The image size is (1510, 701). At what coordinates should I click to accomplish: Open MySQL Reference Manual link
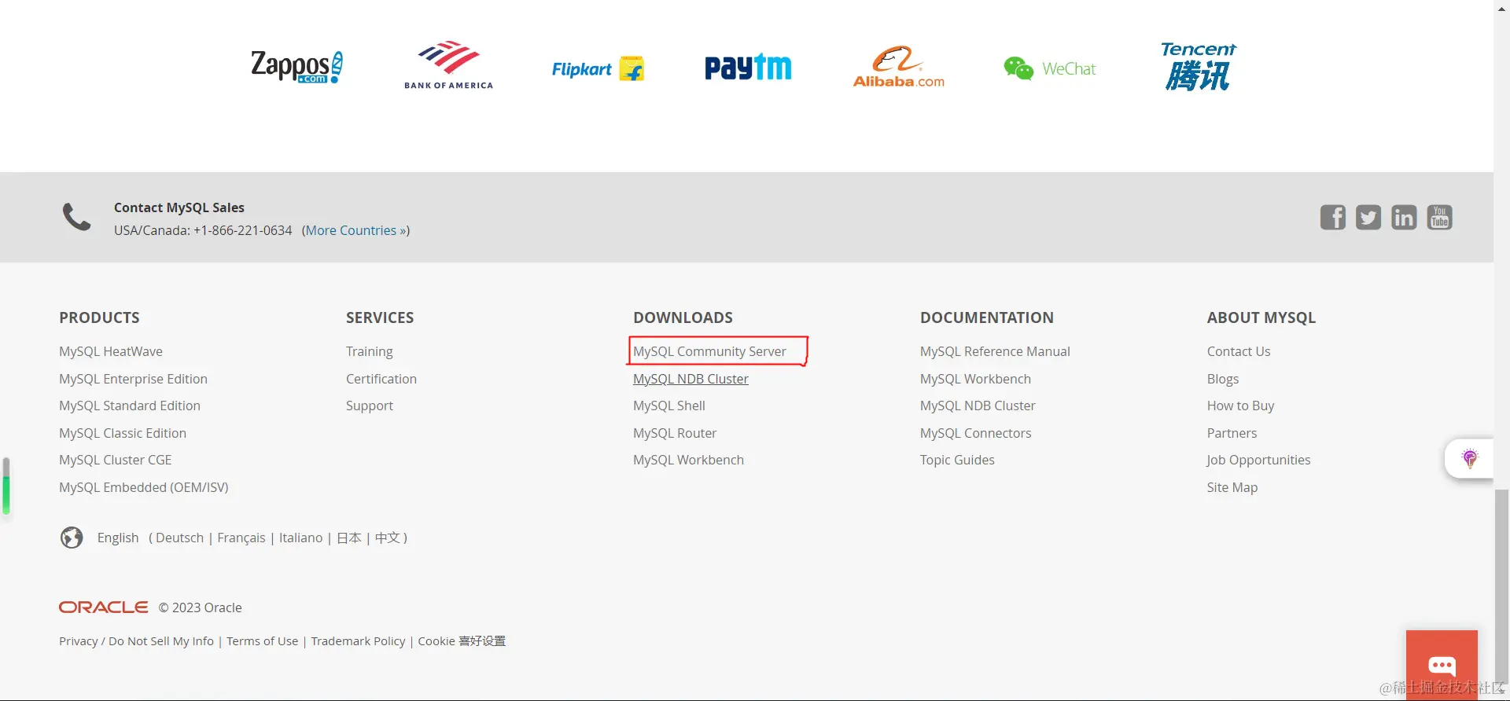click(x=995, y=351)
